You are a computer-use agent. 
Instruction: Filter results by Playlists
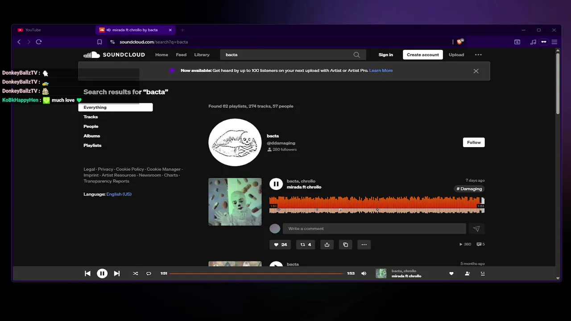(x=92, y=145)
